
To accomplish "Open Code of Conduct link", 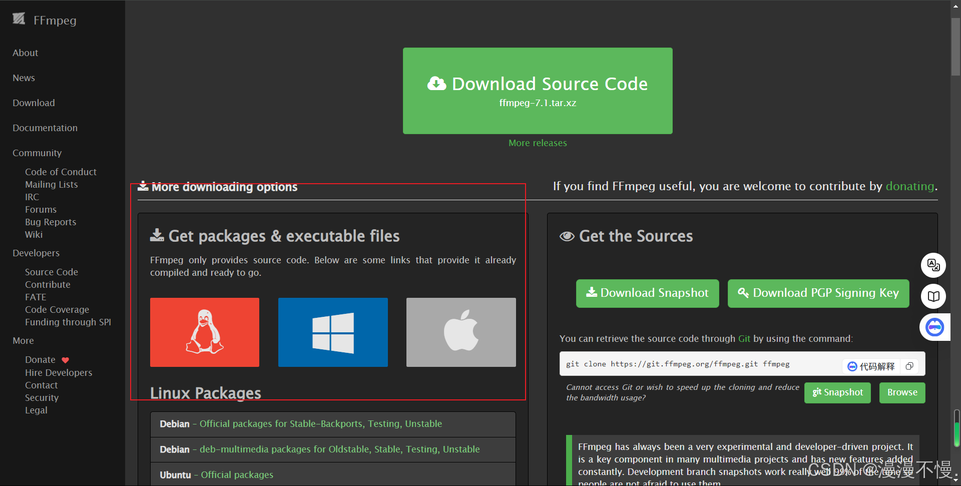I will pyautogui.click(x=61, y=172).
